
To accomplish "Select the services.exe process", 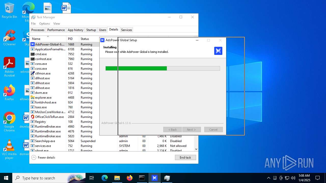I will [x=112, y=146].
